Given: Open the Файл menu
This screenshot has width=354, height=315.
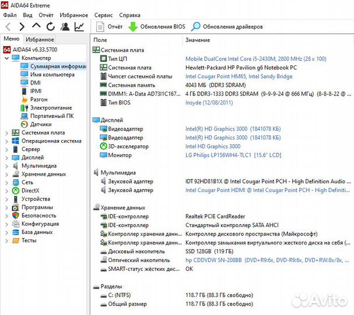Looking at the screenshot, I should 10,15.
